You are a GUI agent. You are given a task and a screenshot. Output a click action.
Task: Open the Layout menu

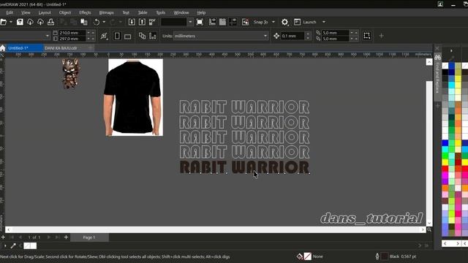[45, 12]
